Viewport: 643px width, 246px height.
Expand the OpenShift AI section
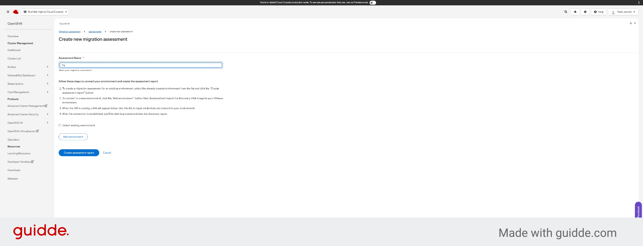[28, 123]
